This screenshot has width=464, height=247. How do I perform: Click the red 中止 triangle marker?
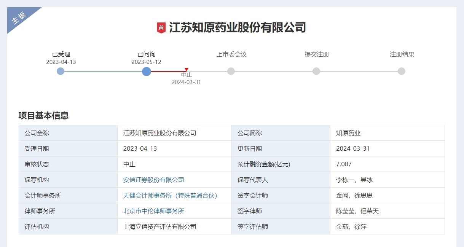tap(186, 70)
